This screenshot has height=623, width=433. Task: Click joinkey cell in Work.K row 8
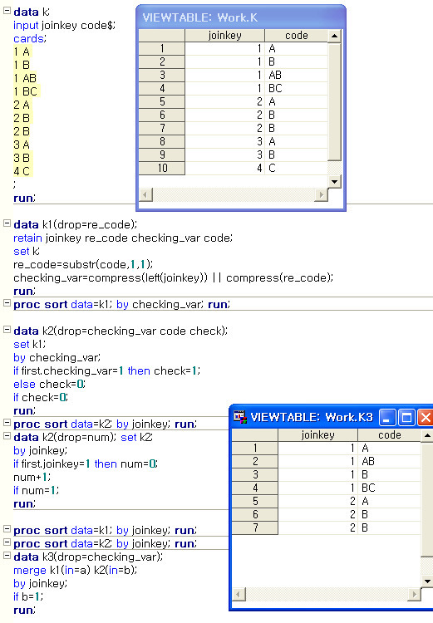tap(224, 141)
